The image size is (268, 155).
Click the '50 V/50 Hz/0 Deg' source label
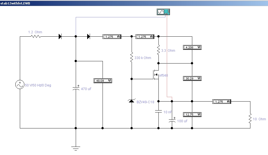[38, 85]
